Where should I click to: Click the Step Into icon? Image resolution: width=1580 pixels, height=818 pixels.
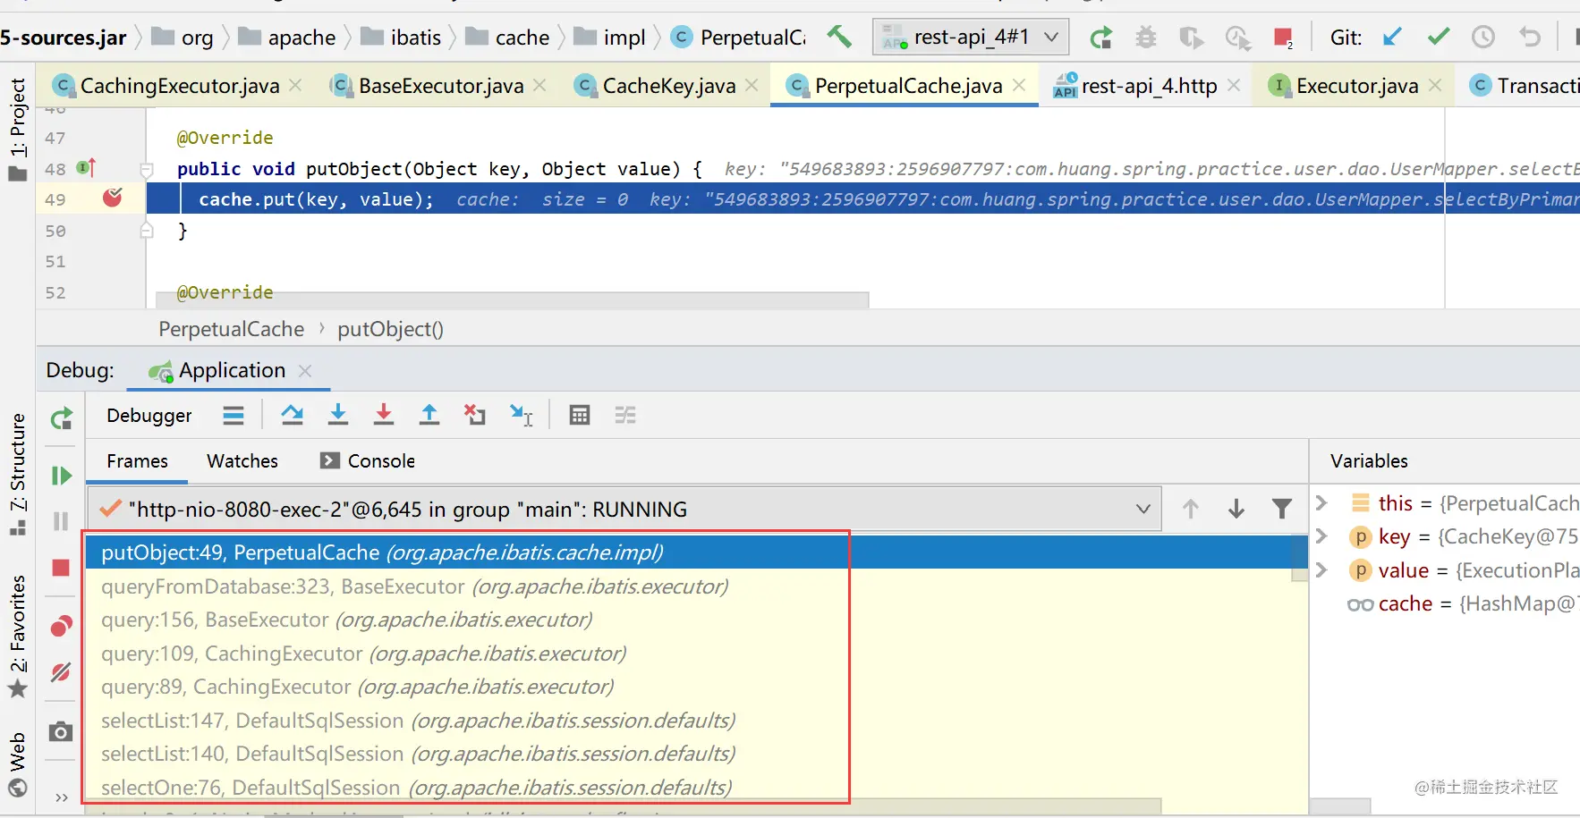tap(338, 415)
